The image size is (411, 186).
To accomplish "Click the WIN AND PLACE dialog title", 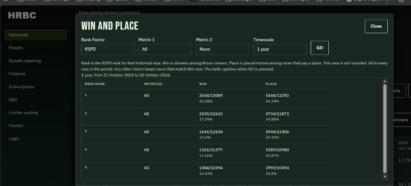I will tap(110, 26).
